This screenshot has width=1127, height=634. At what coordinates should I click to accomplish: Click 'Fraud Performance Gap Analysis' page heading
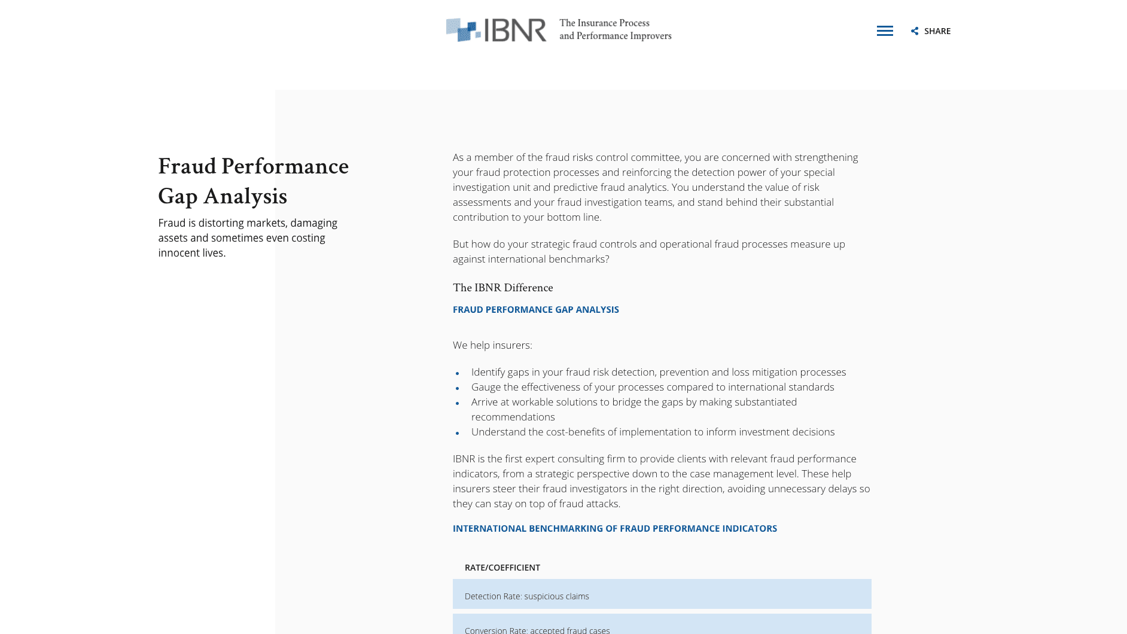[253, 181]
